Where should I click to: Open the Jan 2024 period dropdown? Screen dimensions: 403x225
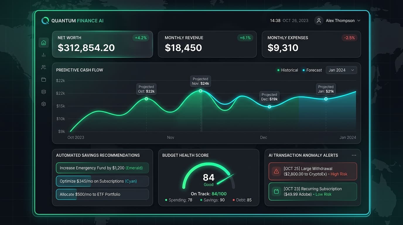coord(341,70)
